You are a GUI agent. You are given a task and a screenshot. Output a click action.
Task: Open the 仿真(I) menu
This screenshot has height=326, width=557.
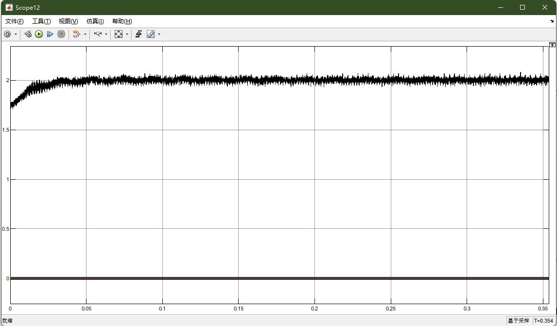(95, 21)
